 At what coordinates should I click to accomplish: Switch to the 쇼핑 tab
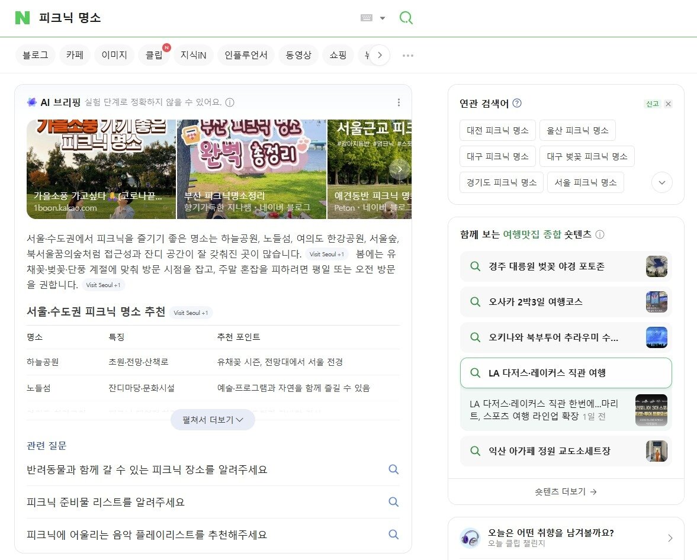(338, 54)
